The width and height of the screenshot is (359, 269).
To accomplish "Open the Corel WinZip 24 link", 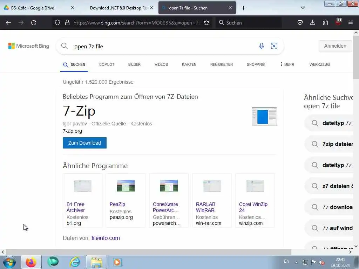I will click(x=253, y=207).
